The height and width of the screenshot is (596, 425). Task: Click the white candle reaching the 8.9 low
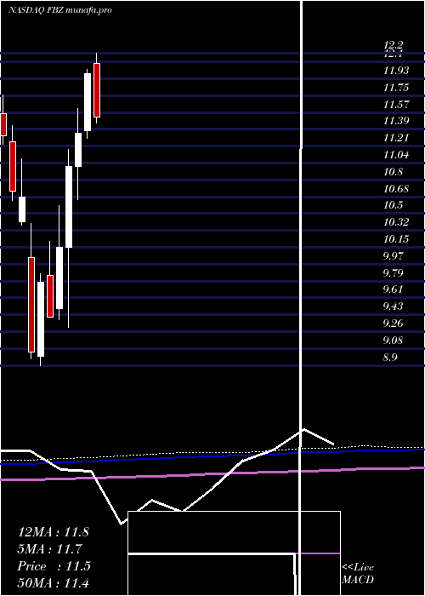41,319
